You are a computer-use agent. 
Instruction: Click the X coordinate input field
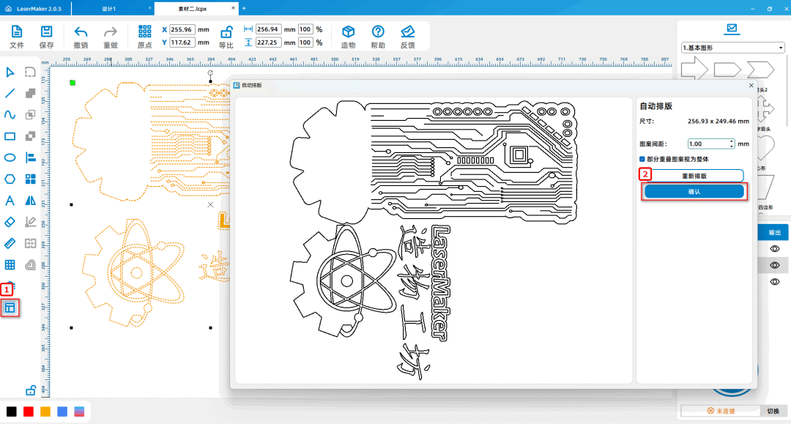(x=182, y=30)
